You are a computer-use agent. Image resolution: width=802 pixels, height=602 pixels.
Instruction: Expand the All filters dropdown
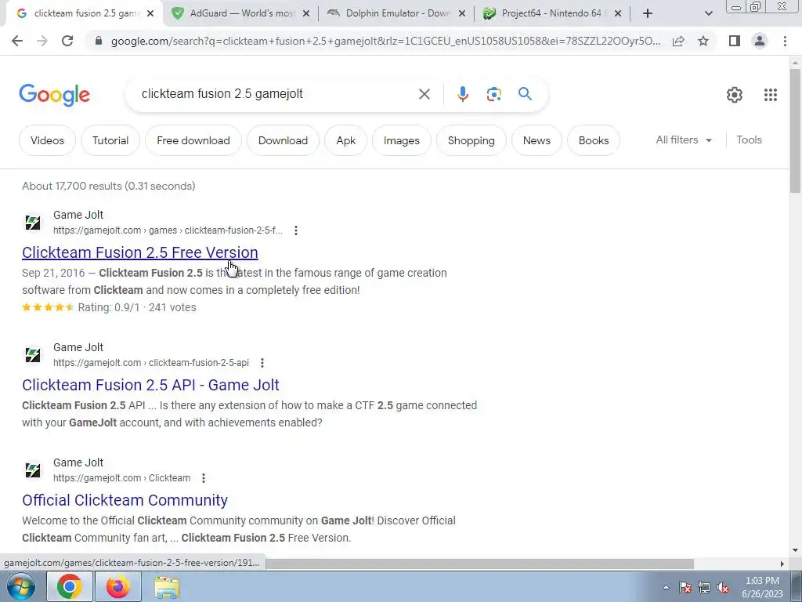point(684,140)
